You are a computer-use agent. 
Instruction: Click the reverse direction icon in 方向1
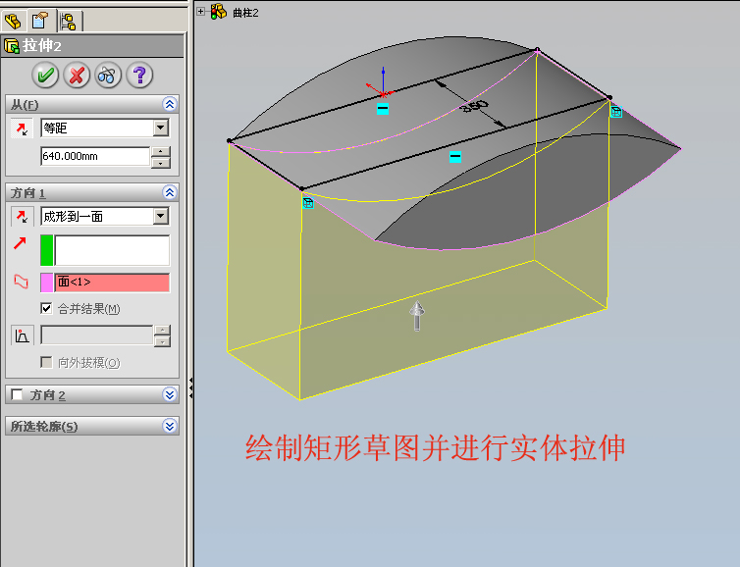pyautogui.click(x=22, y=217)
